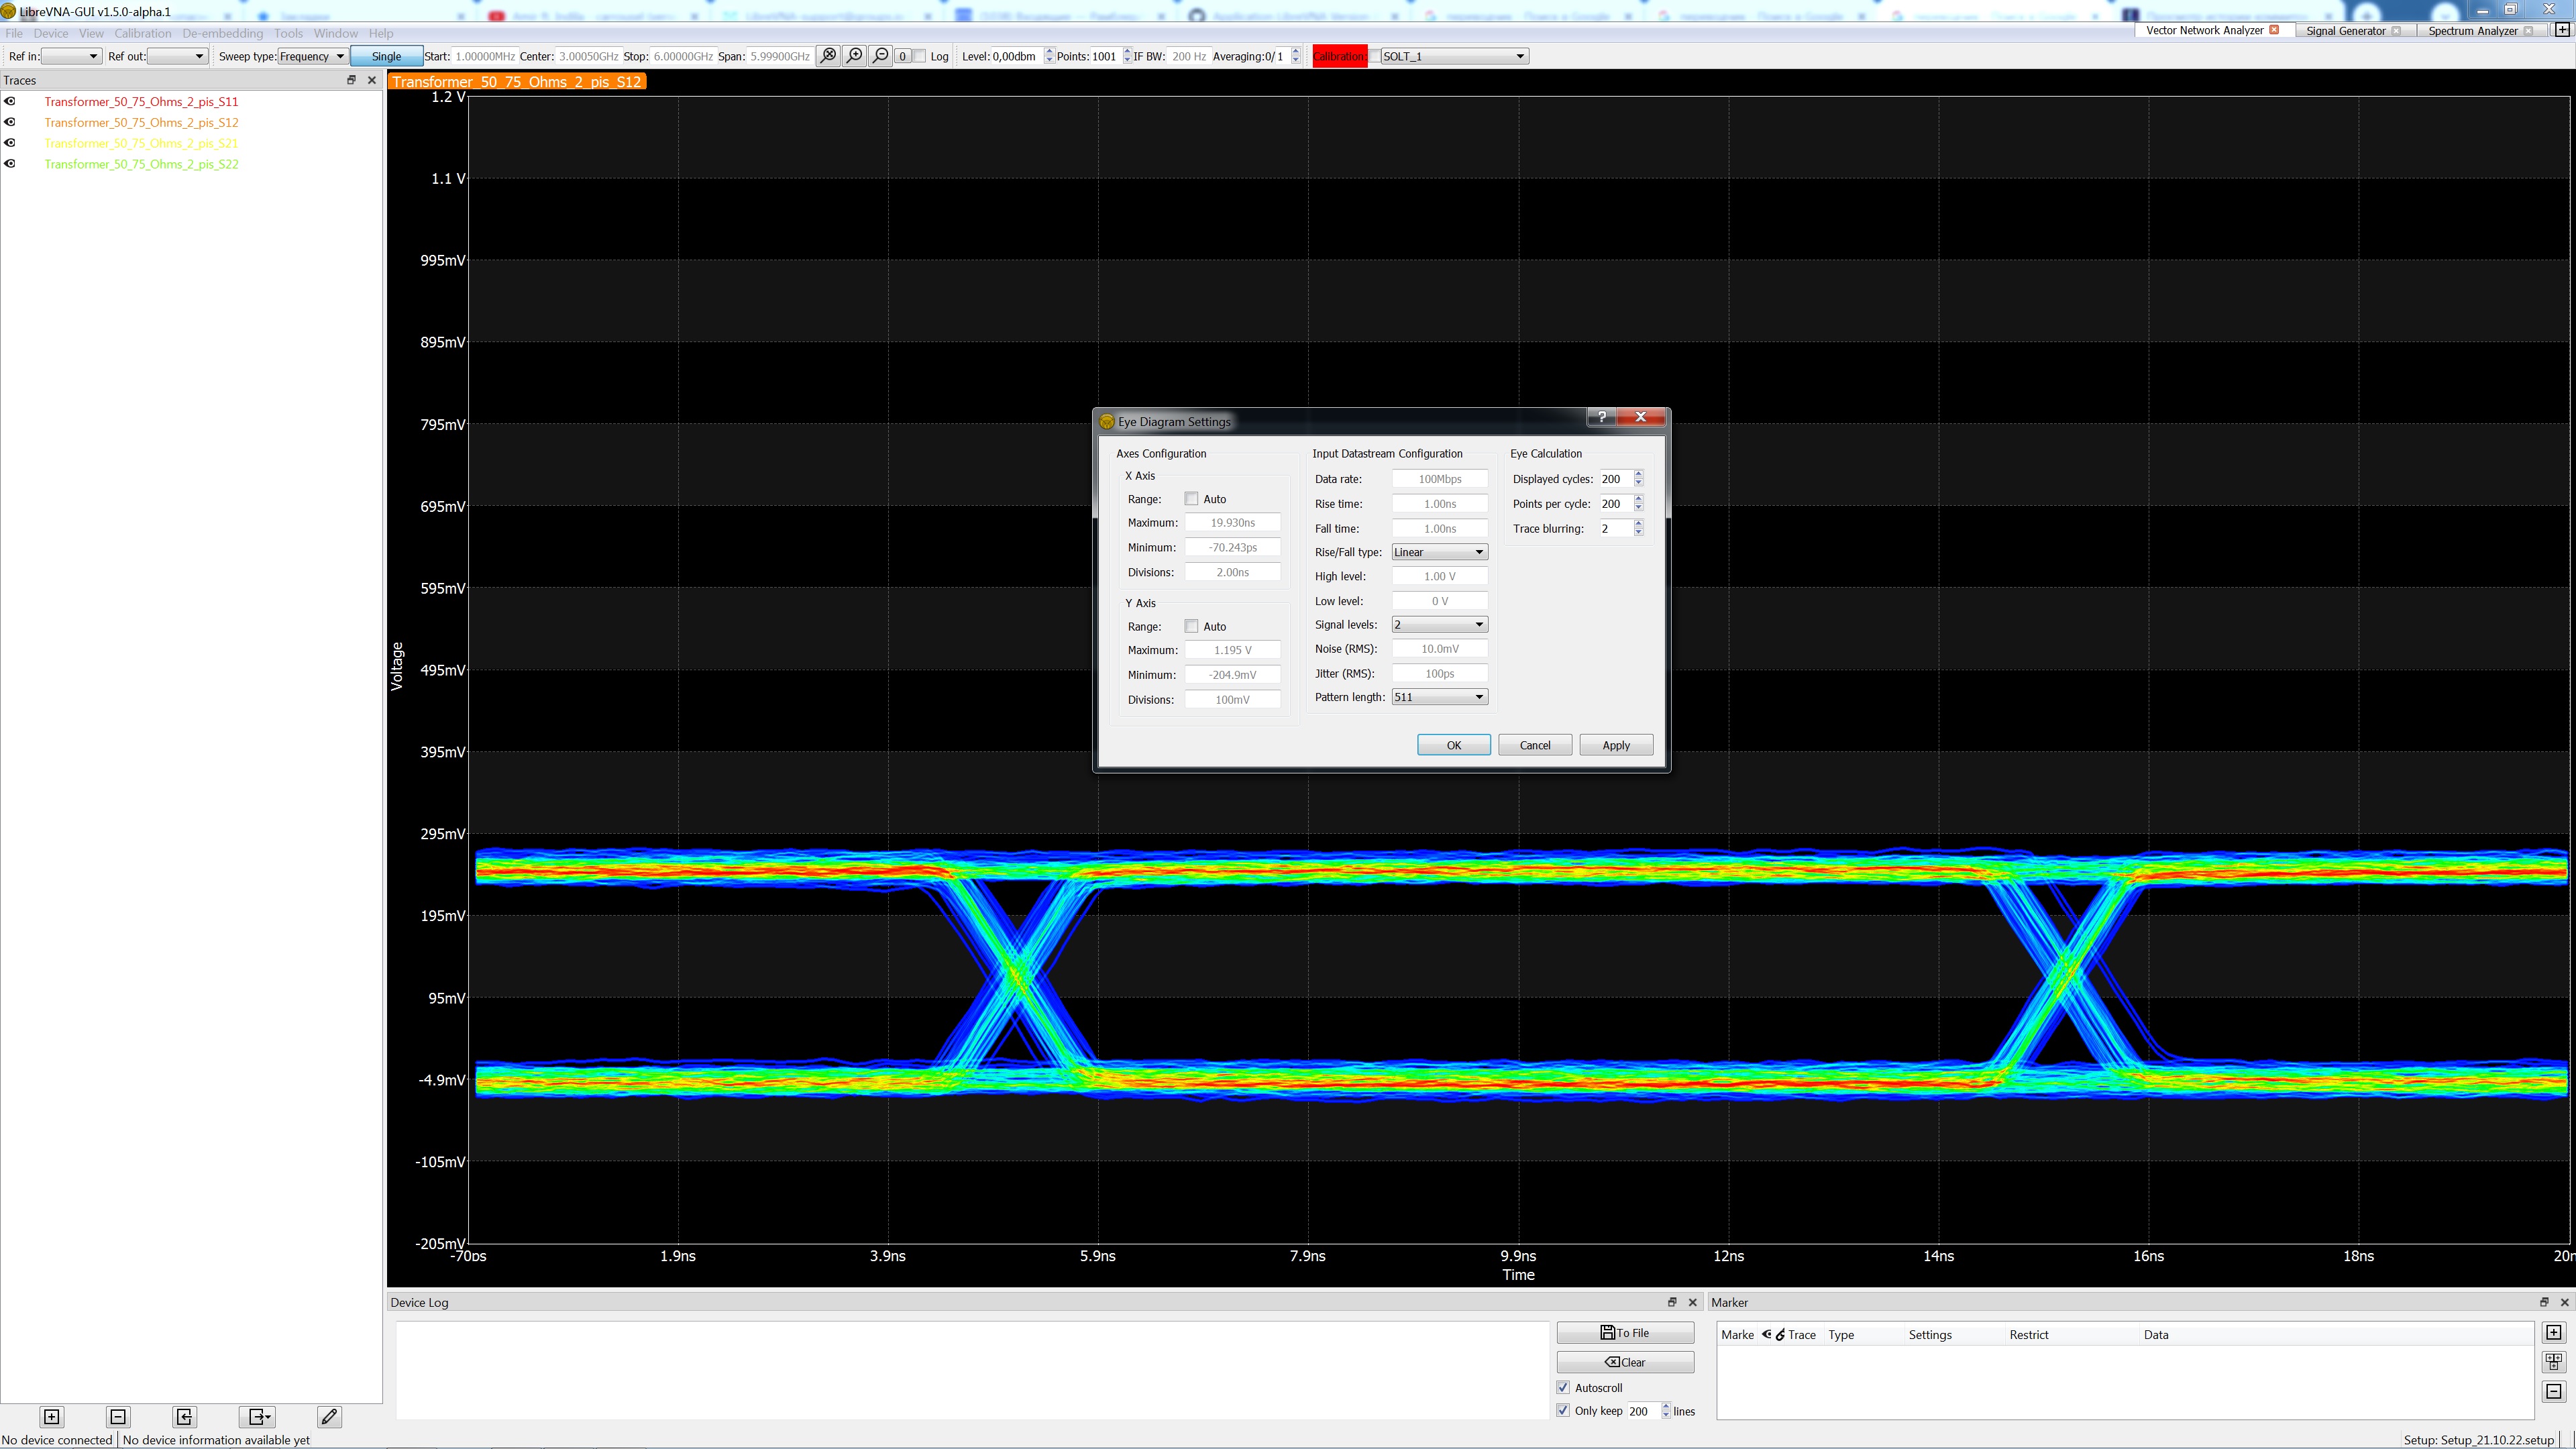Increase the Displayed cycles stepper value
2576x1449 pixels.
tap(1638, 474)
